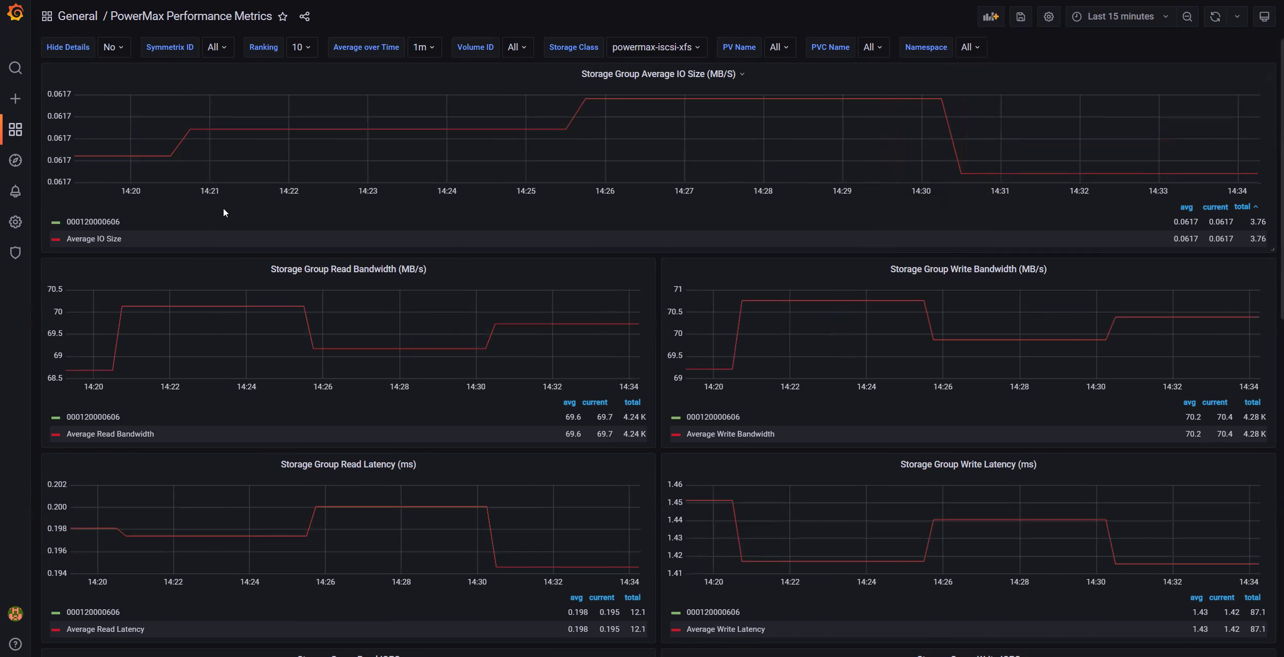This screenshot has width=1284, height=657.
Task: Open Storage Group Read Bandwidth panel menu
Action: [348, 269]
